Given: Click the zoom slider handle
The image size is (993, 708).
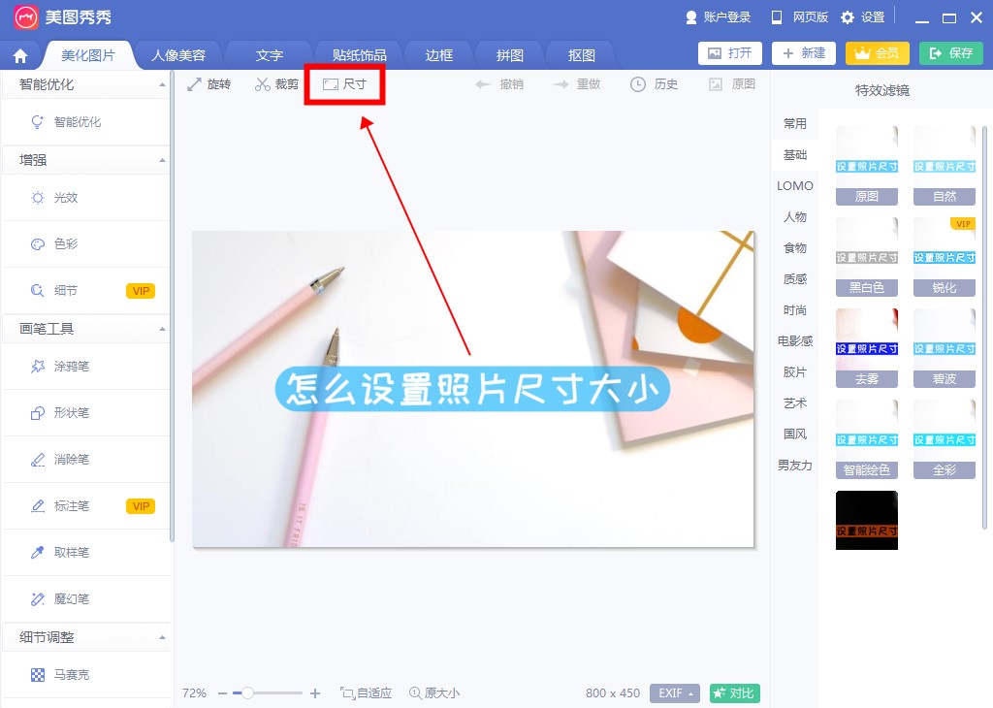Looking at the screenshot, I should tap(248, 693).
